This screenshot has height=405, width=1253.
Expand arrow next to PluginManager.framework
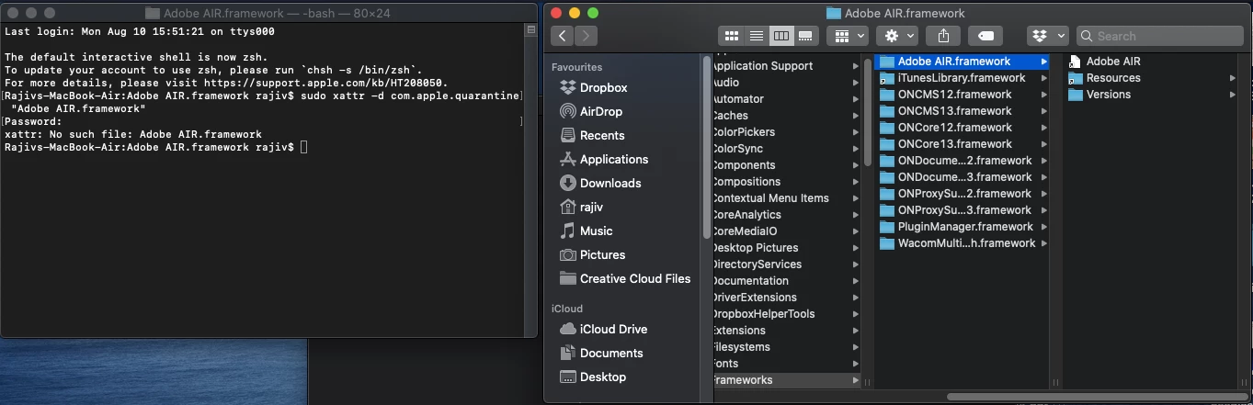(x=1044, y=227)
